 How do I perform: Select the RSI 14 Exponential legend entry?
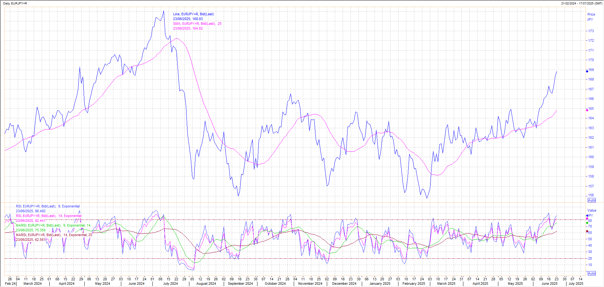[49, 216]
